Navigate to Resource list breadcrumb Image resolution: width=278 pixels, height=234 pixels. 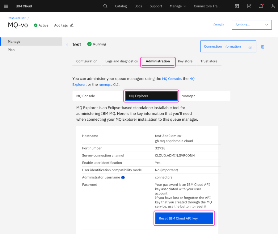(x=17, y=18)
